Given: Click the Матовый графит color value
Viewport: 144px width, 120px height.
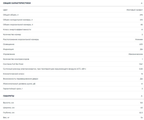Looking at the screenshot, I should (x=134, y=10).
